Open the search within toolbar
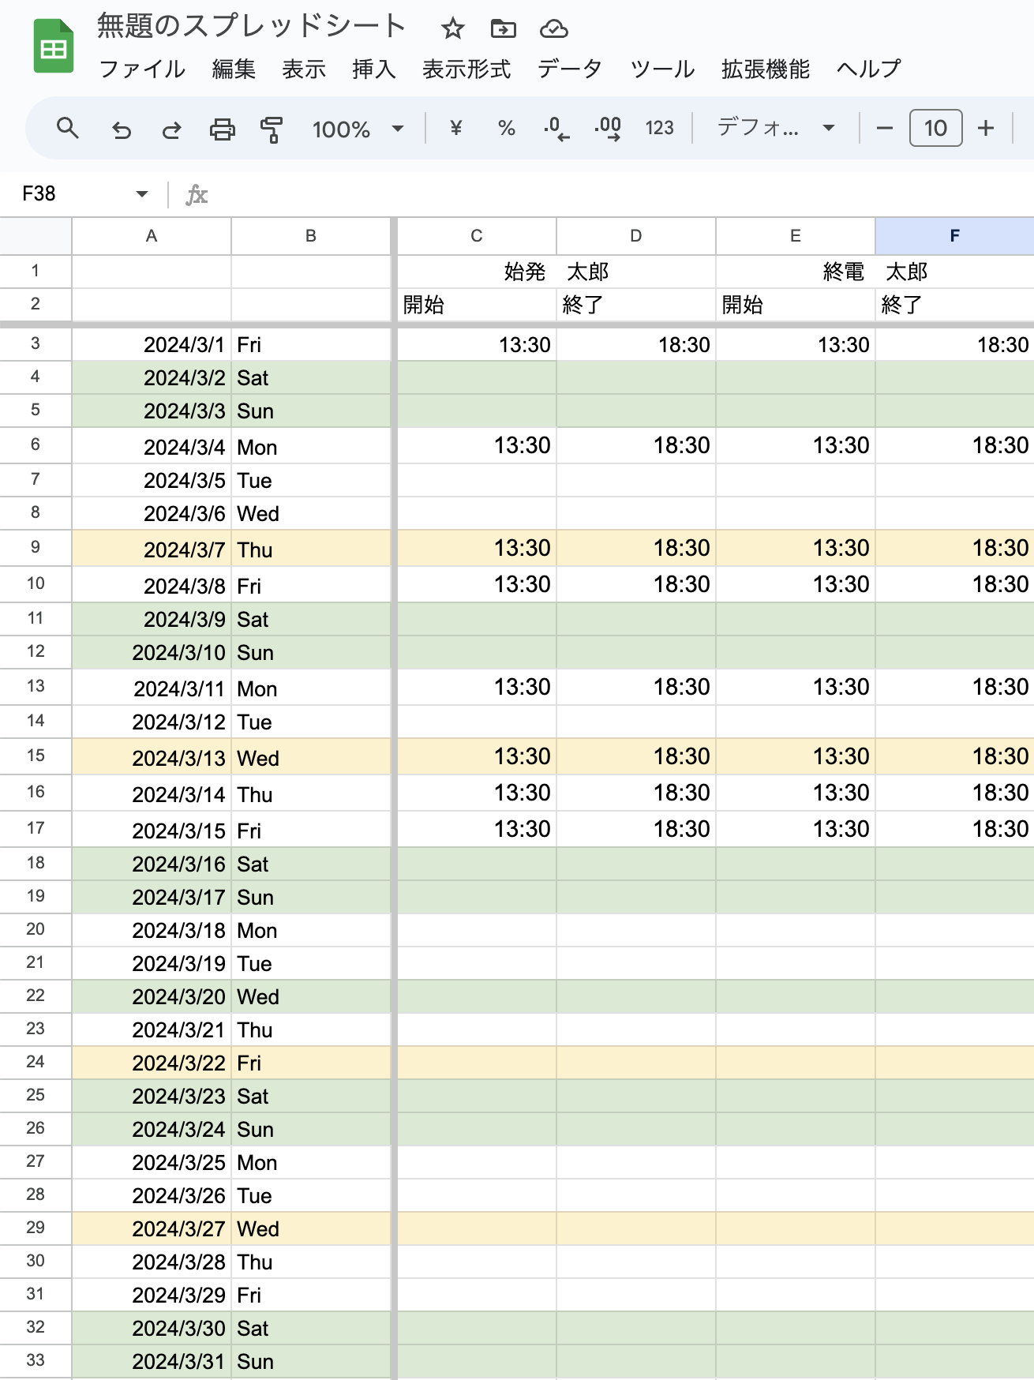This screenshot has width=1034, height=1380. [x=68, y=129]
